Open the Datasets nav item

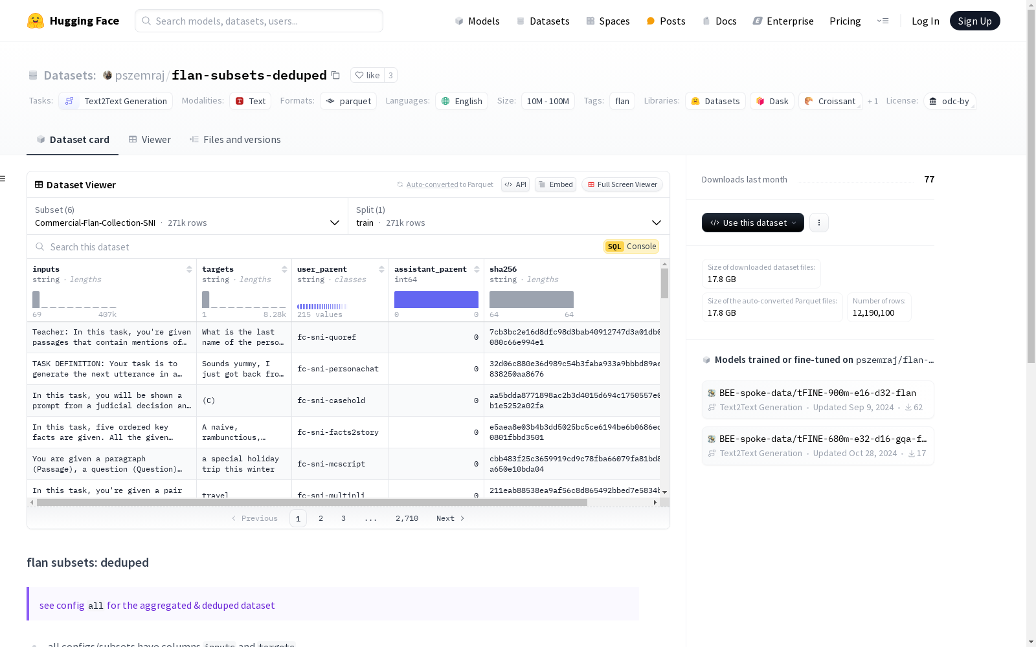coord(543,21)
